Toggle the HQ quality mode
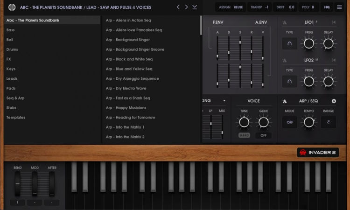 point(327,7)
